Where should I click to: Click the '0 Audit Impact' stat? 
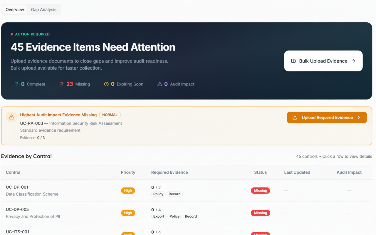pos(176,84)
